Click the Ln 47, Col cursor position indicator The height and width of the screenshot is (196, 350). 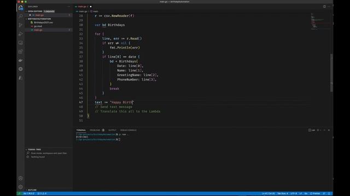point(268,194)
